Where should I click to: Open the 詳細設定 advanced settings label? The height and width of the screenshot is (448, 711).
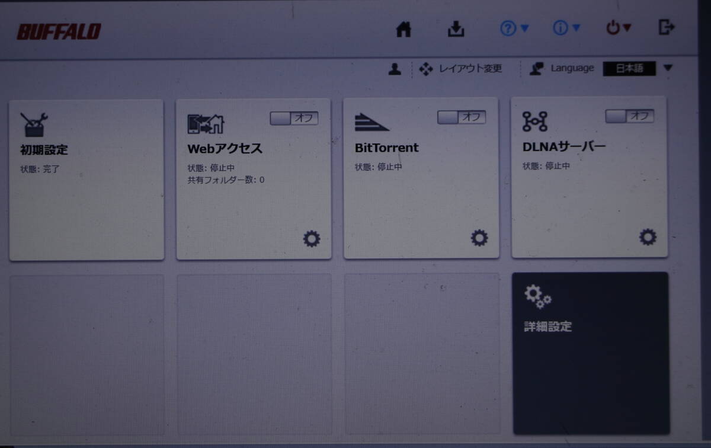click(x=548, y=327)
